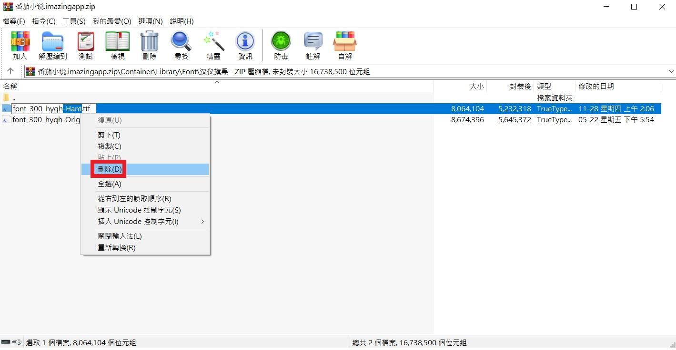Click the drive/key icon in the status bar
The image size is (676, 350).
[11, 342]
